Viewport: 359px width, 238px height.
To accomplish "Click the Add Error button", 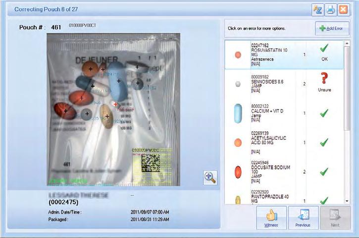I will pos(332,28).
